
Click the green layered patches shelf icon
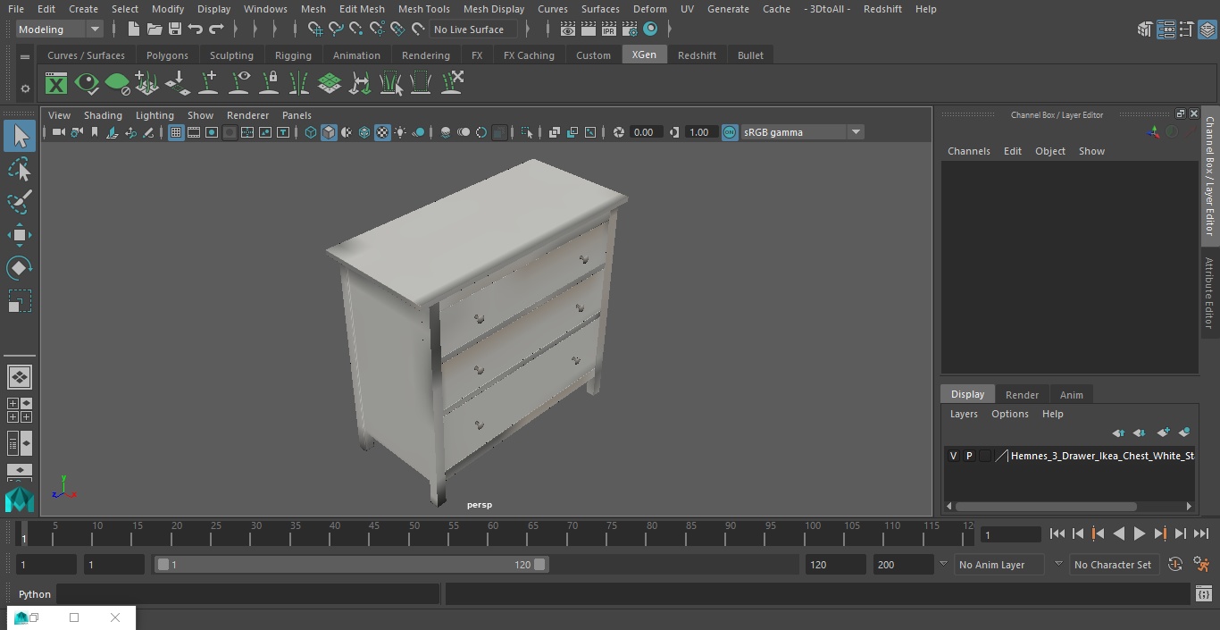[x=330, y=84]
